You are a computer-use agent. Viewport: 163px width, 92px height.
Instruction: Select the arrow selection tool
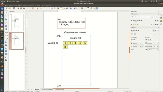point(6,13)
